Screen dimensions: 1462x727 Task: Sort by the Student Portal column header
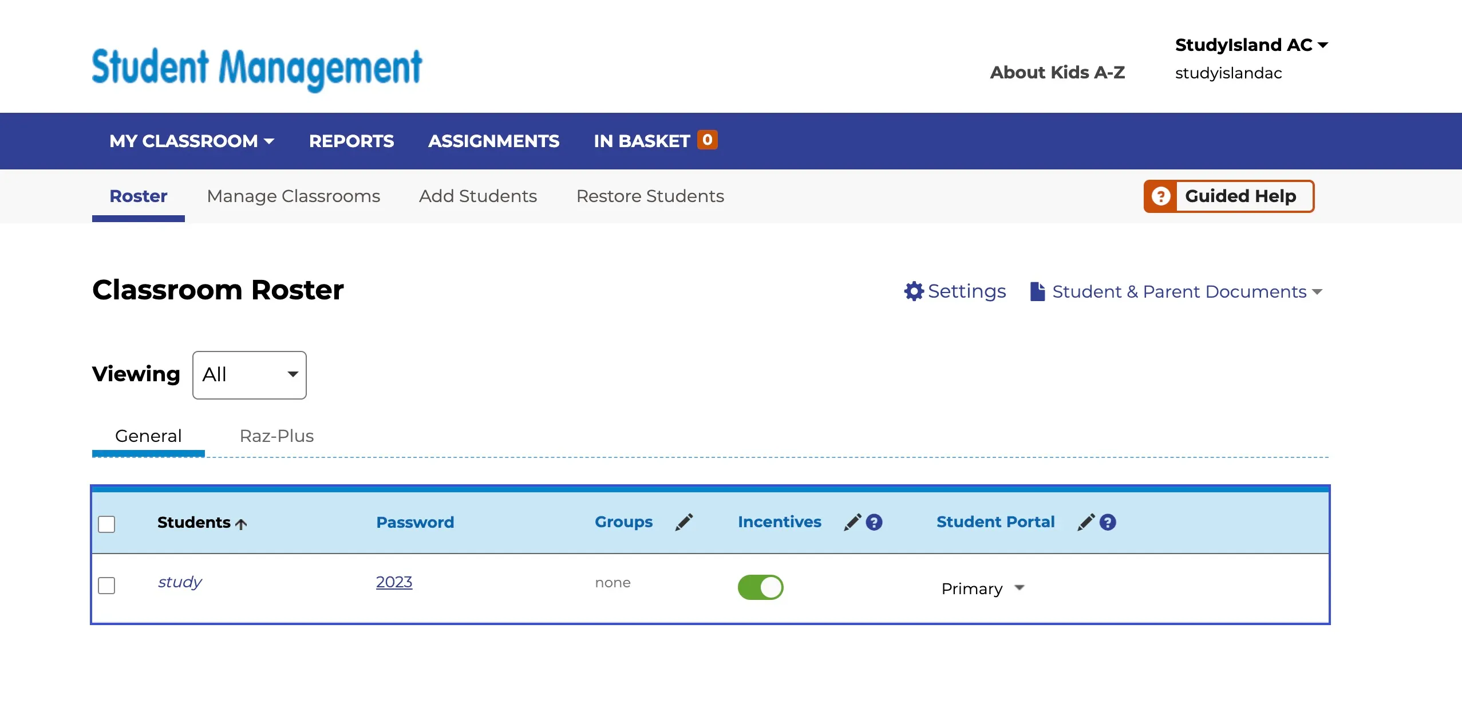point(995,522)
